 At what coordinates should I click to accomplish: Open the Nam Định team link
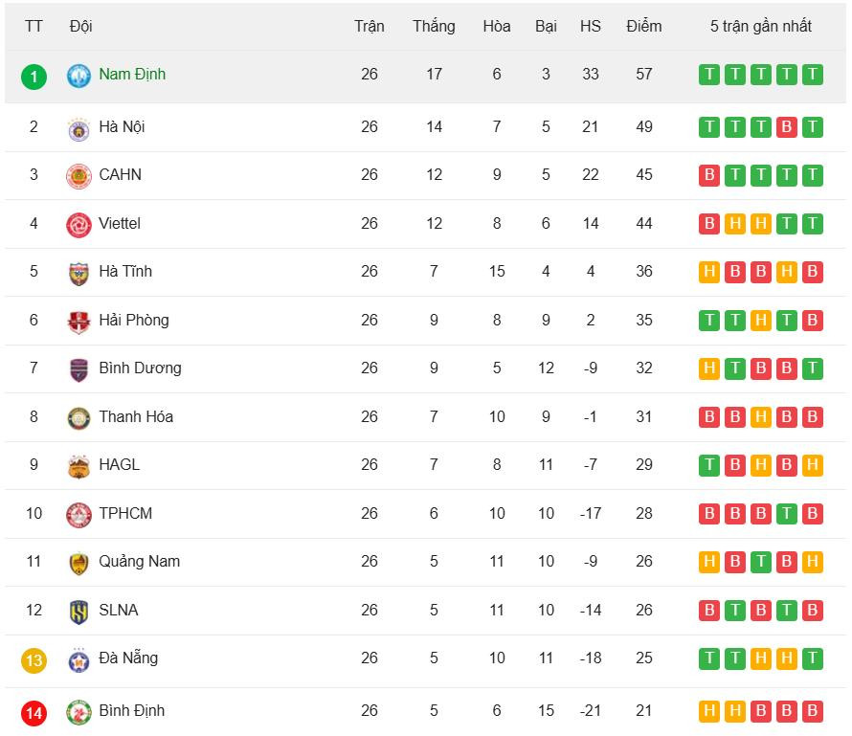coord(132,75)
